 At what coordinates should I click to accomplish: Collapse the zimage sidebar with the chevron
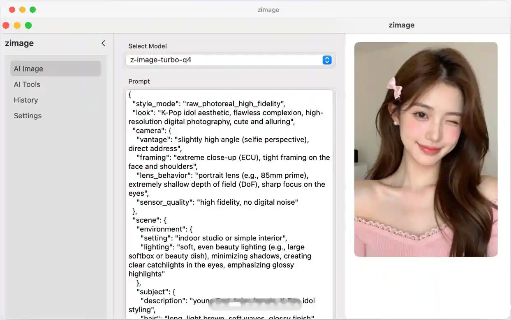click(x=103, y=43)
